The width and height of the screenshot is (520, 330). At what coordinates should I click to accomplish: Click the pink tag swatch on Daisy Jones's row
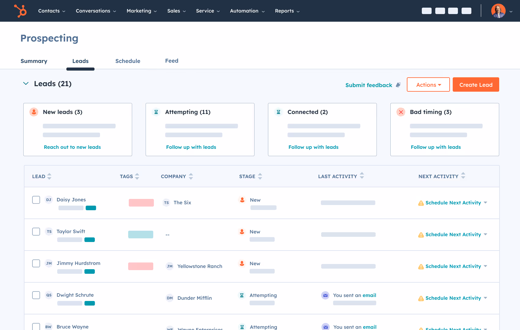(141, 203)
